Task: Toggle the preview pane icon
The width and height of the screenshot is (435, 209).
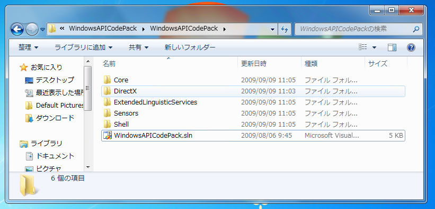Action: pos(392,47)
